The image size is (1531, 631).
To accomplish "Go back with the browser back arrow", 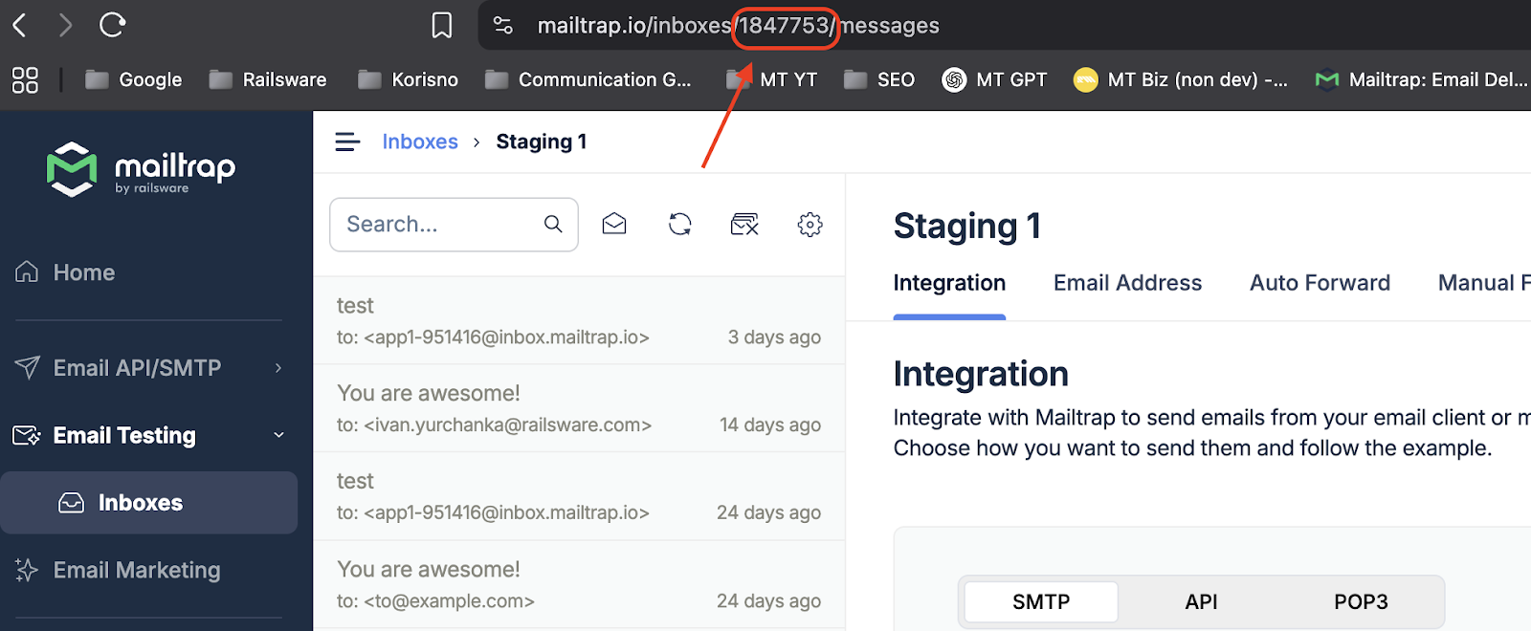I will point(20,25).
